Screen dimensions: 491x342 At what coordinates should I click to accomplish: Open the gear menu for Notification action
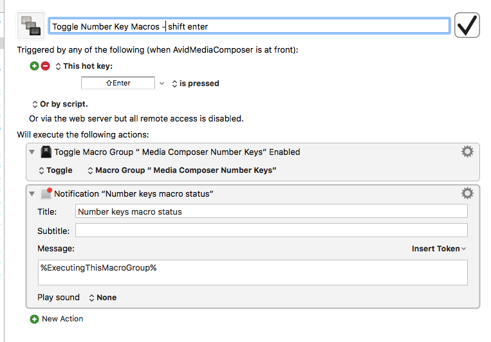coord(467,194)
